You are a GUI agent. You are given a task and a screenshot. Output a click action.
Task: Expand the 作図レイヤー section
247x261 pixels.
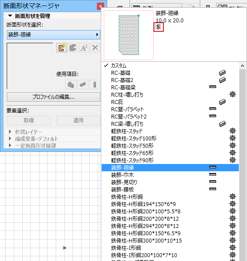pyautogui.click(x=10, y=132)
